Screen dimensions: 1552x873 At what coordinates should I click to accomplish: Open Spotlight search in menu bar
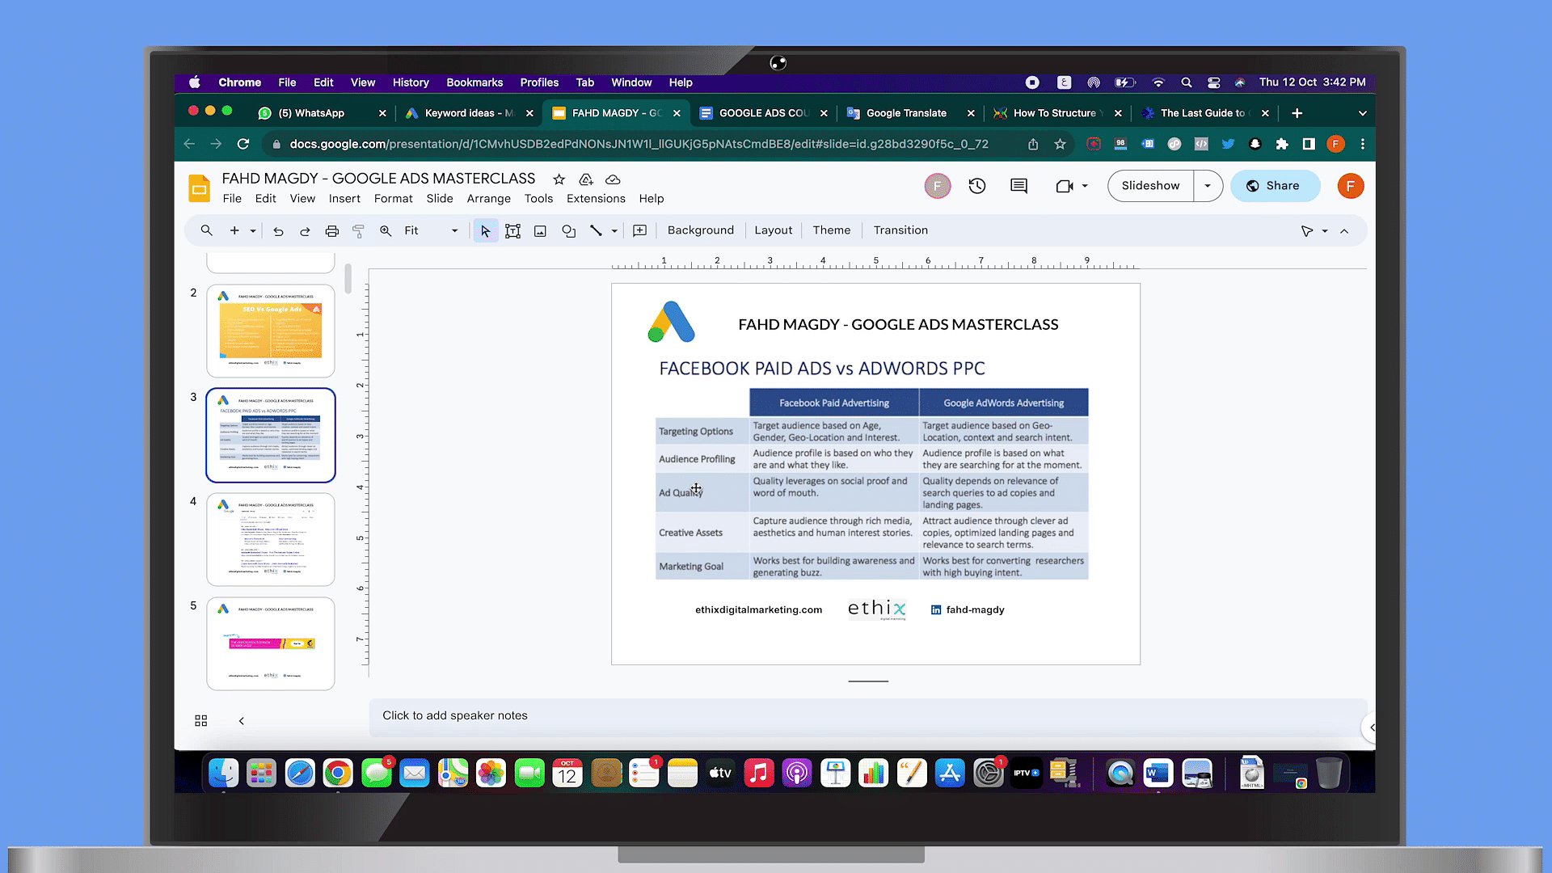1187,82
